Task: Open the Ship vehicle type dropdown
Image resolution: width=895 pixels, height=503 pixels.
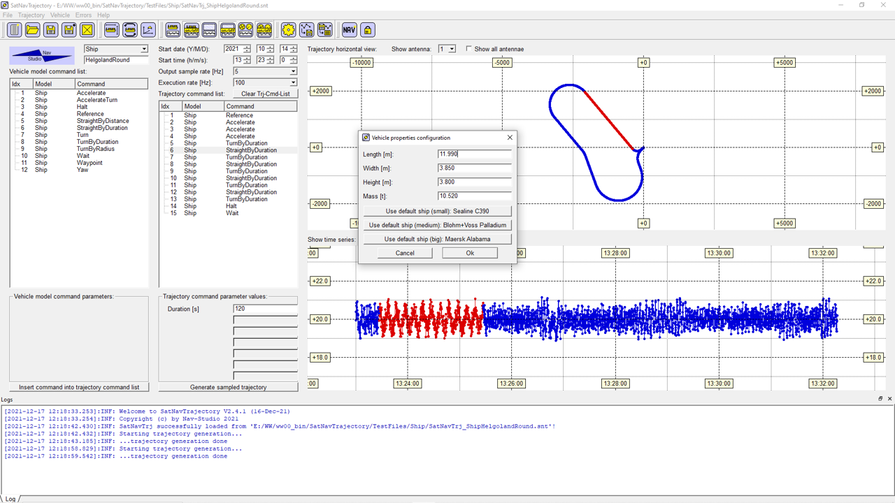Action: (x=144, y=49)
